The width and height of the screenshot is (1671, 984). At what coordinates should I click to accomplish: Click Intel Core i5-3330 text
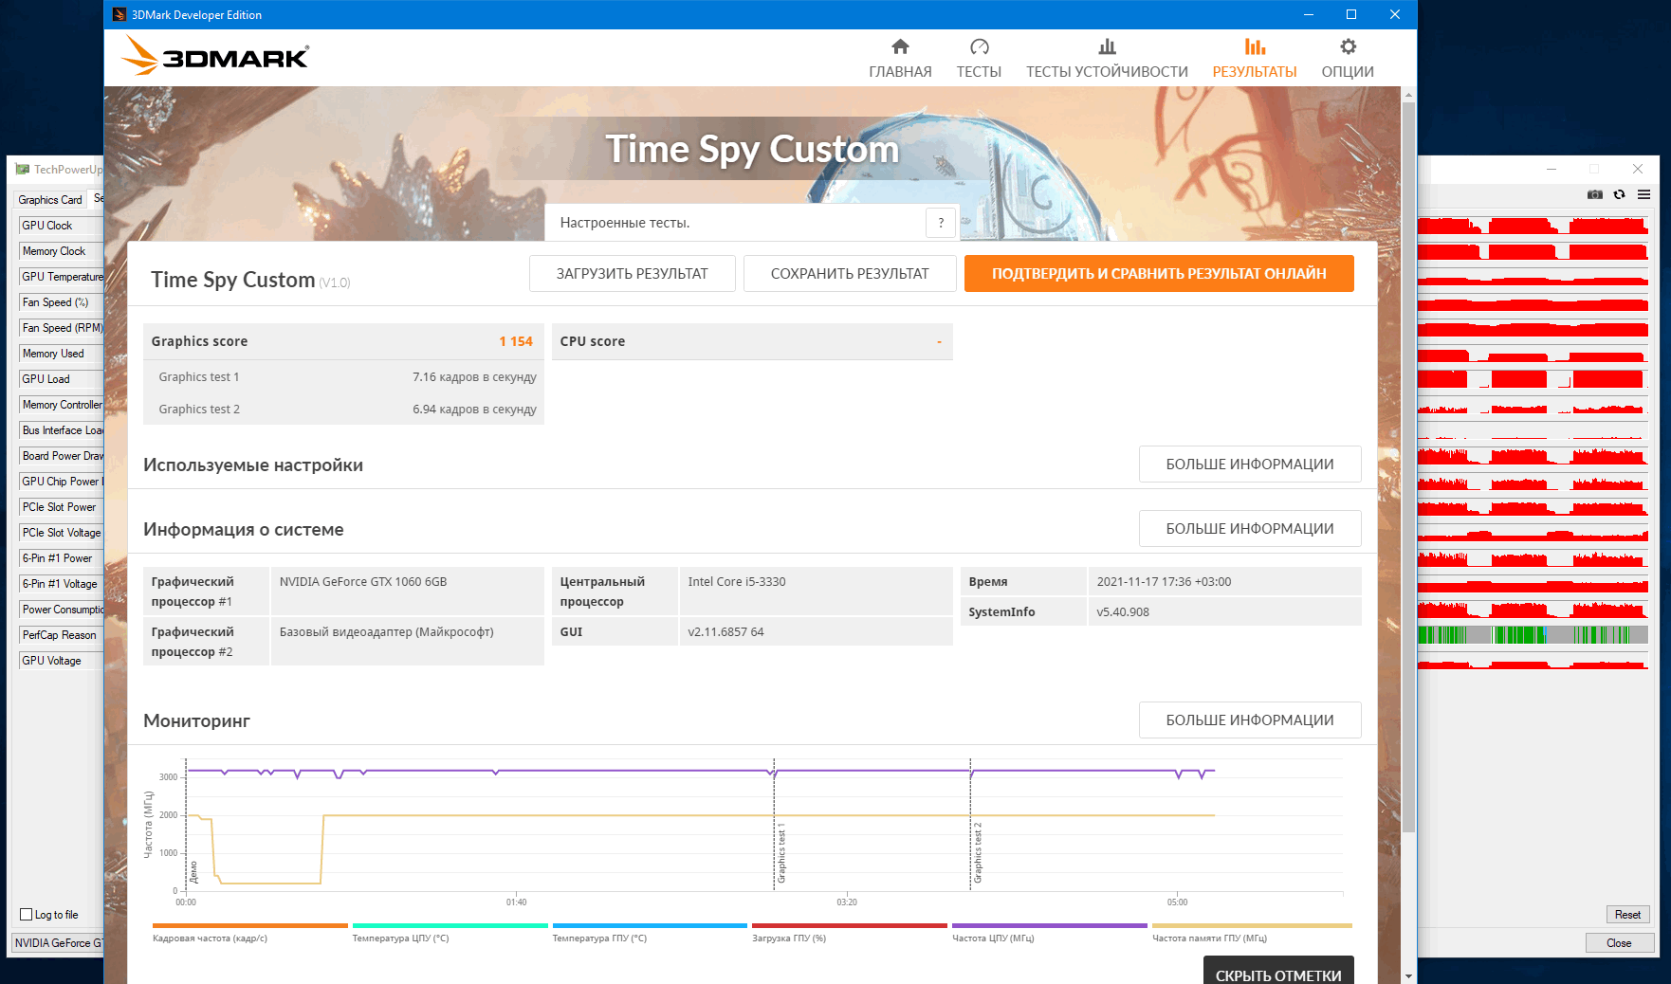tap(737, 582)
